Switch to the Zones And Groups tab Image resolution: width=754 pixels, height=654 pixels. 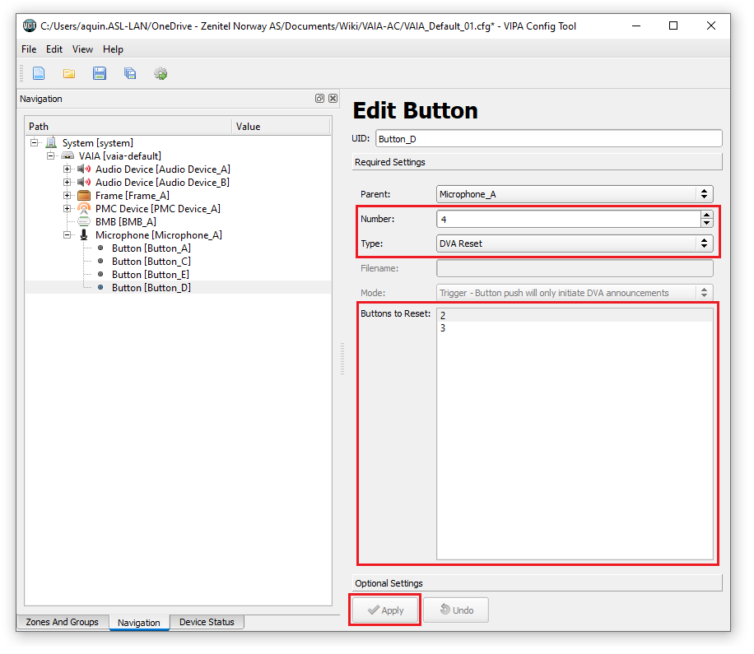pyautogui.click(x=62, y=623)
